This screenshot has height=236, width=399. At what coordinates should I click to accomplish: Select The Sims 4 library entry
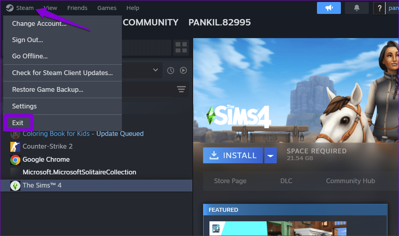96,186
